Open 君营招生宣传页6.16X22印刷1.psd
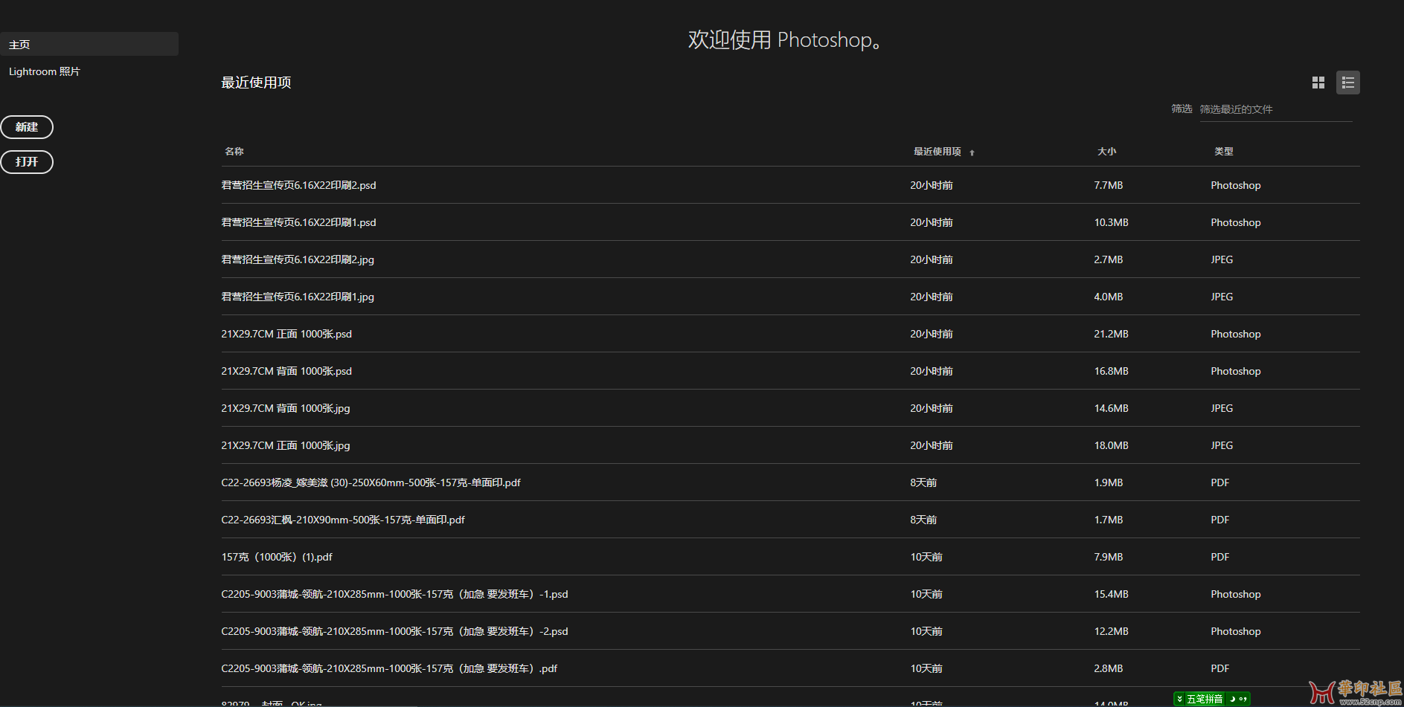 (x=298, y=222)
